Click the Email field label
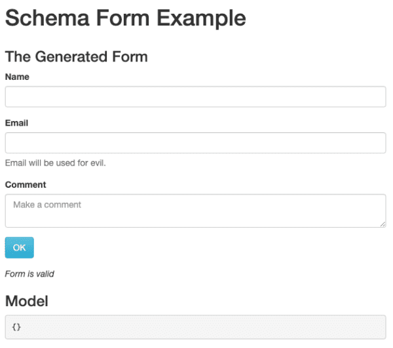Viewport: 393px width, 348px height. (x=16, y=123)
